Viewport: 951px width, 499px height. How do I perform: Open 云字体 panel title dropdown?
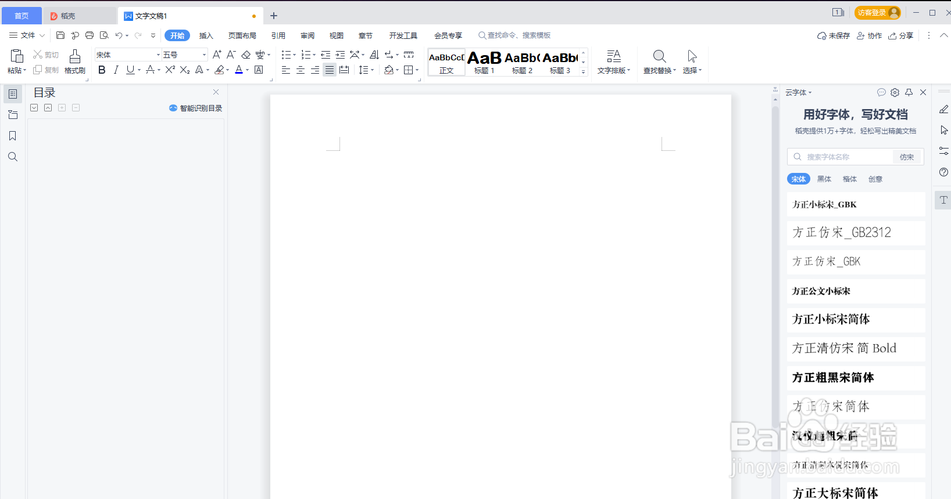(x=798, y=93)
